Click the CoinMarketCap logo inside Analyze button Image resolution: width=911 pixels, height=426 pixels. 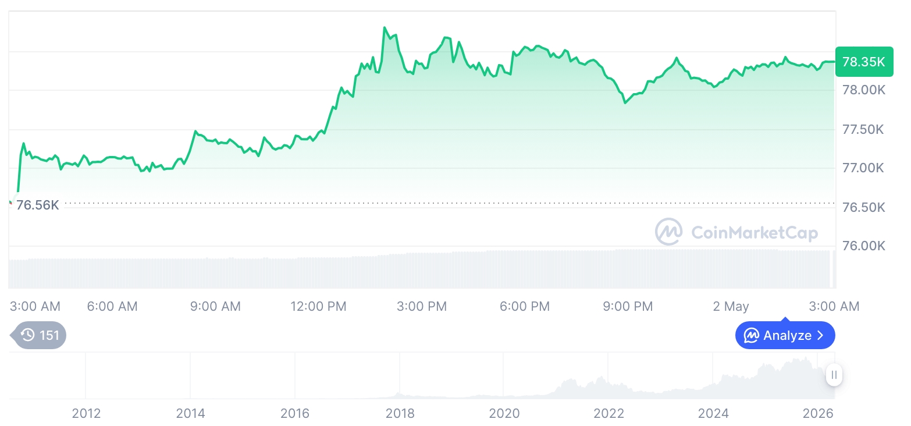752,335
